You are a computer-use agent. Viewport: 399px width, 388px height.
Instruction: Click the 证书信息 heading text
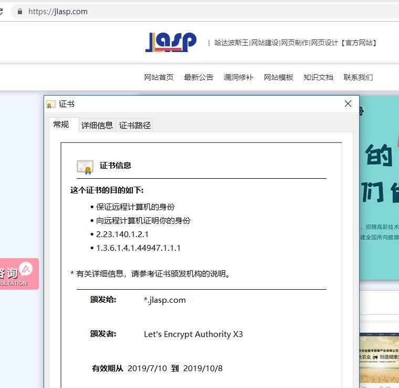115,166
